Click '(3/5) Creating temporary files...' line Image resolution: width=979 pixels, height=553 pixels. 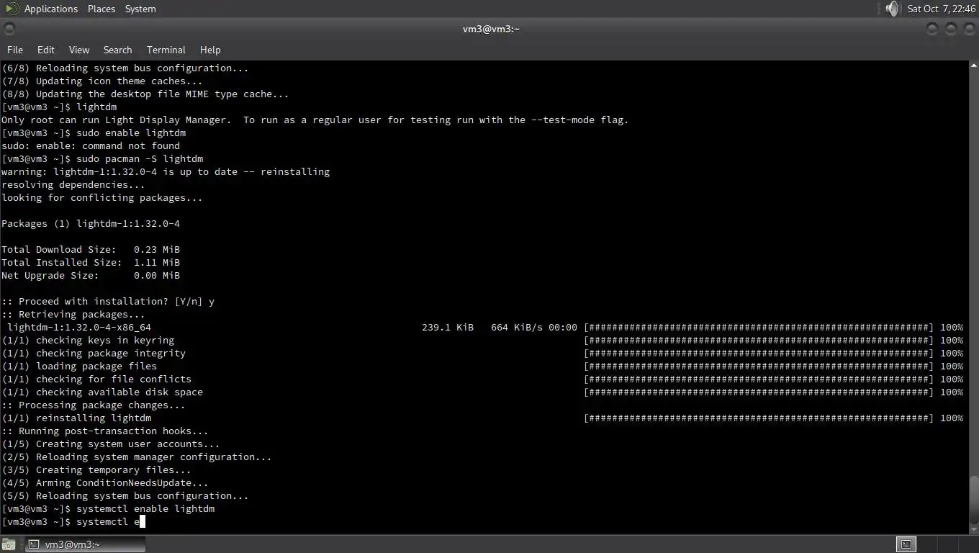click(x=96, y=469)
